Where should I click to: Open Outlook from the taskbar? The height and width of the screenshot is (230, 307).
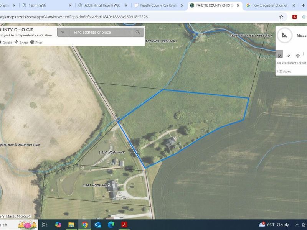click(97, 225)
